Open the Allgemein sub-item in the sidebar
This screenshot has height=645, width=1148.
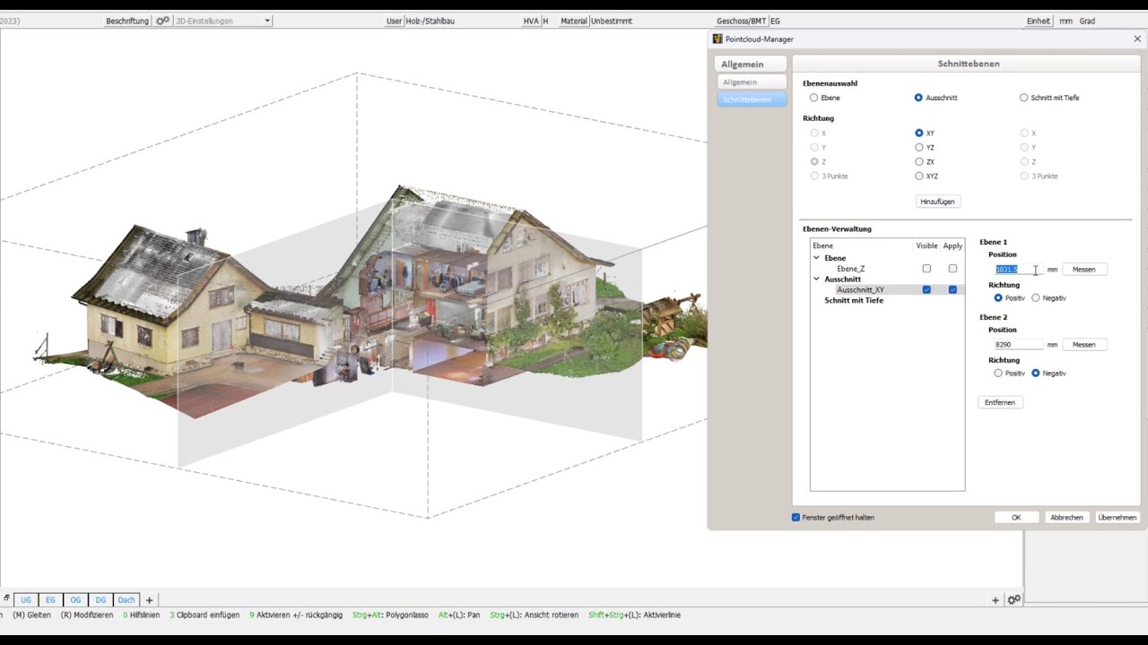(752, 82)
